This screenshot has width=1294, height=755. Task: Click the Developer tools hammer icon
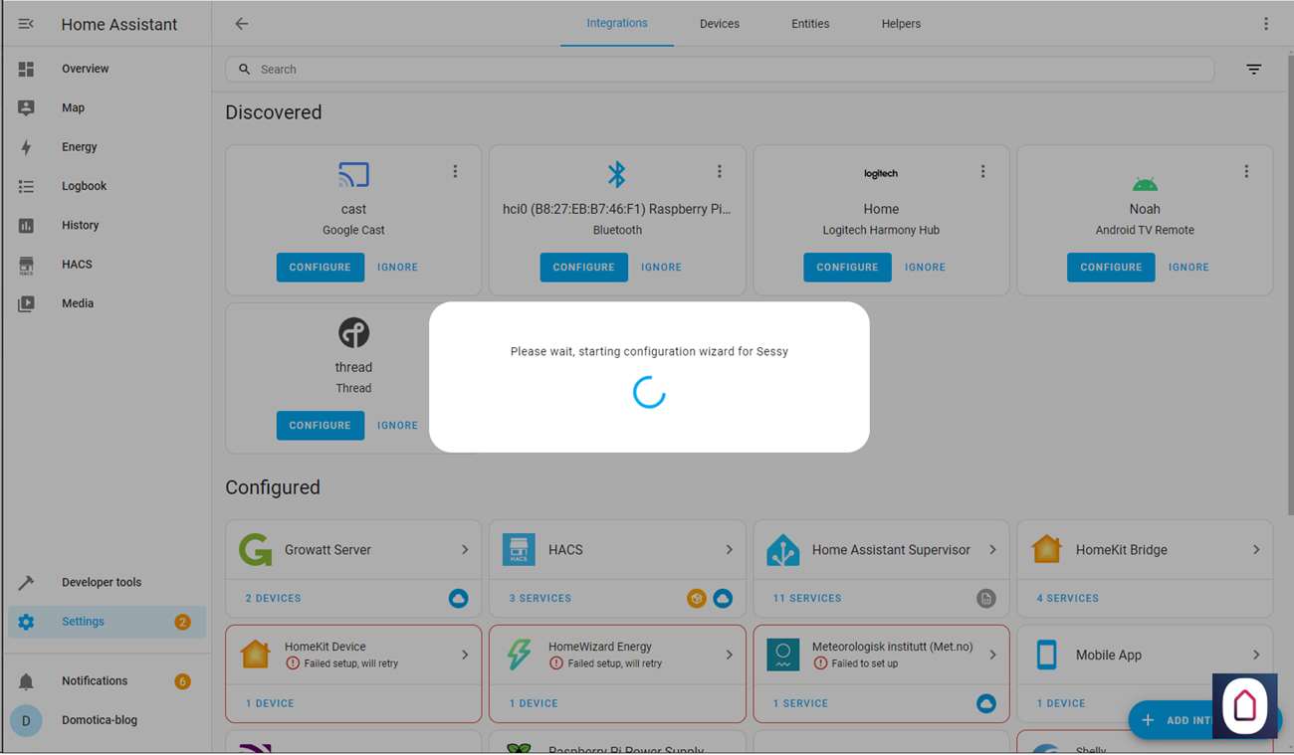pyautogui.click(x=26, y=582)
